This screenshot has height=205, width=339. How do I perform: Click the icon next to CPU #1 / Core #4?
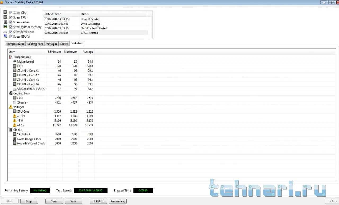15,84
